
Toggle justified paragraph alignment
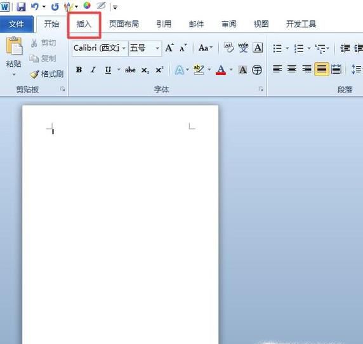click(321, 69)
